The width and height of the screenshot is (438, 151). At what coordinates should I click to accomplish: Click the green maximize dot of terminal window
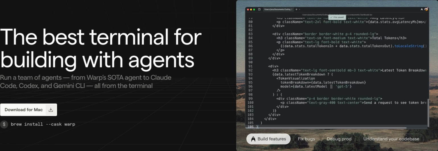pyautogui.click(x=254, y=10)
